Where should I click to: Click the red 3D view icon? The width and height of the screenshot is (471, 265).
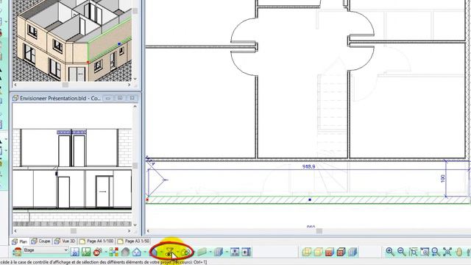(x=98, y=252)
